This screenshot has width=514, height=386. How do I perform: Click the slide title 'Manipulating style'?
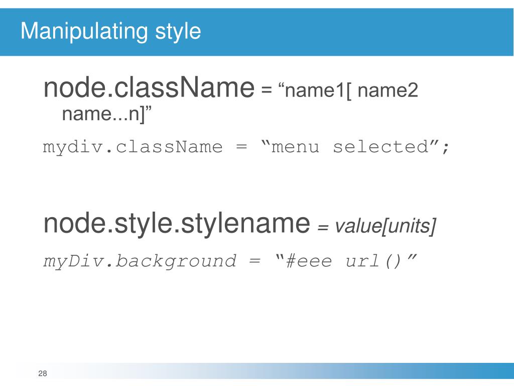111,32
